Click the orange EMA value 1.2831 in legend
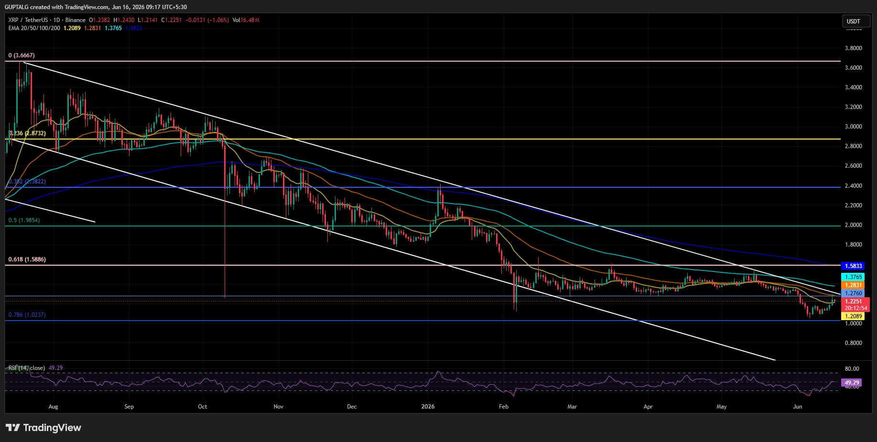877x442 pixels. pyautogui.click(x=93, y=28)
